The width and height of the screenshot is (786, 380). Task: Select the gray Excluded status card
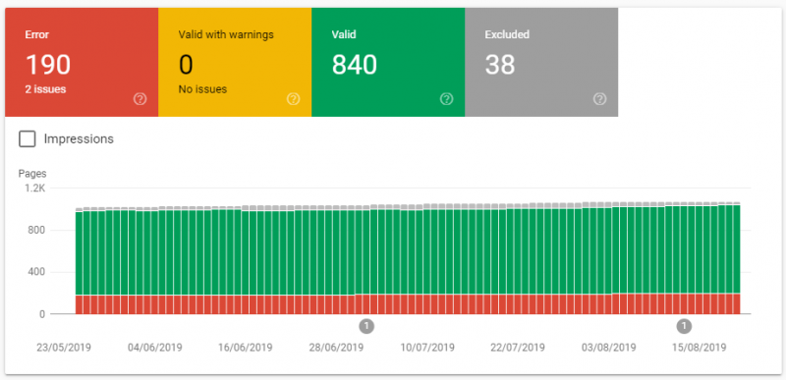tap(541, 62)
